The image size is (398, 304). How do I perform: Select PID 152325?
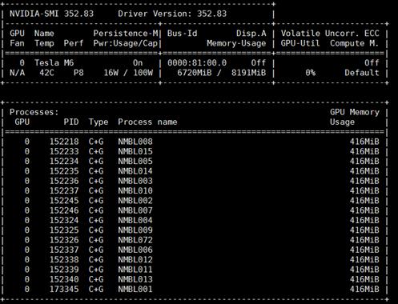click(64, 230)
